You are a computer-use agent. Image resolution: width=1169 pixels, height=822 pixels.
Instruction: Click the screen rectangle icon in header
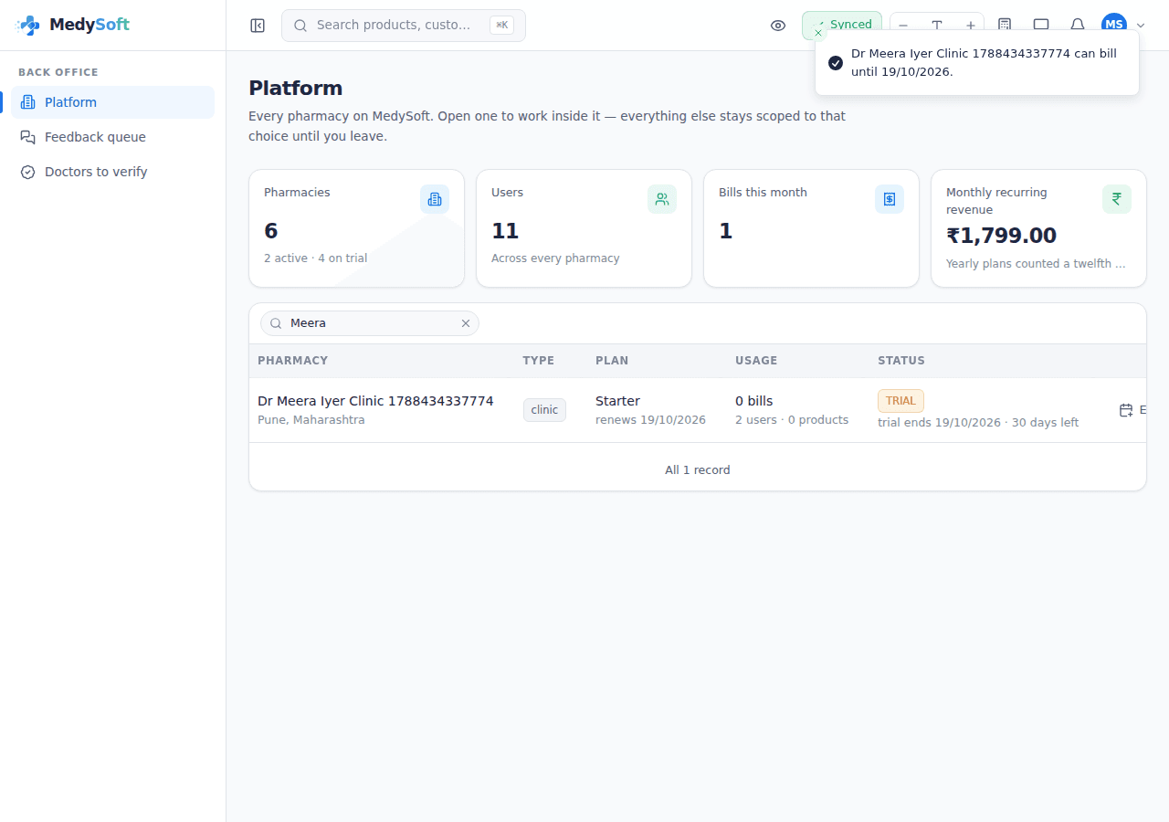point(1041,26)
